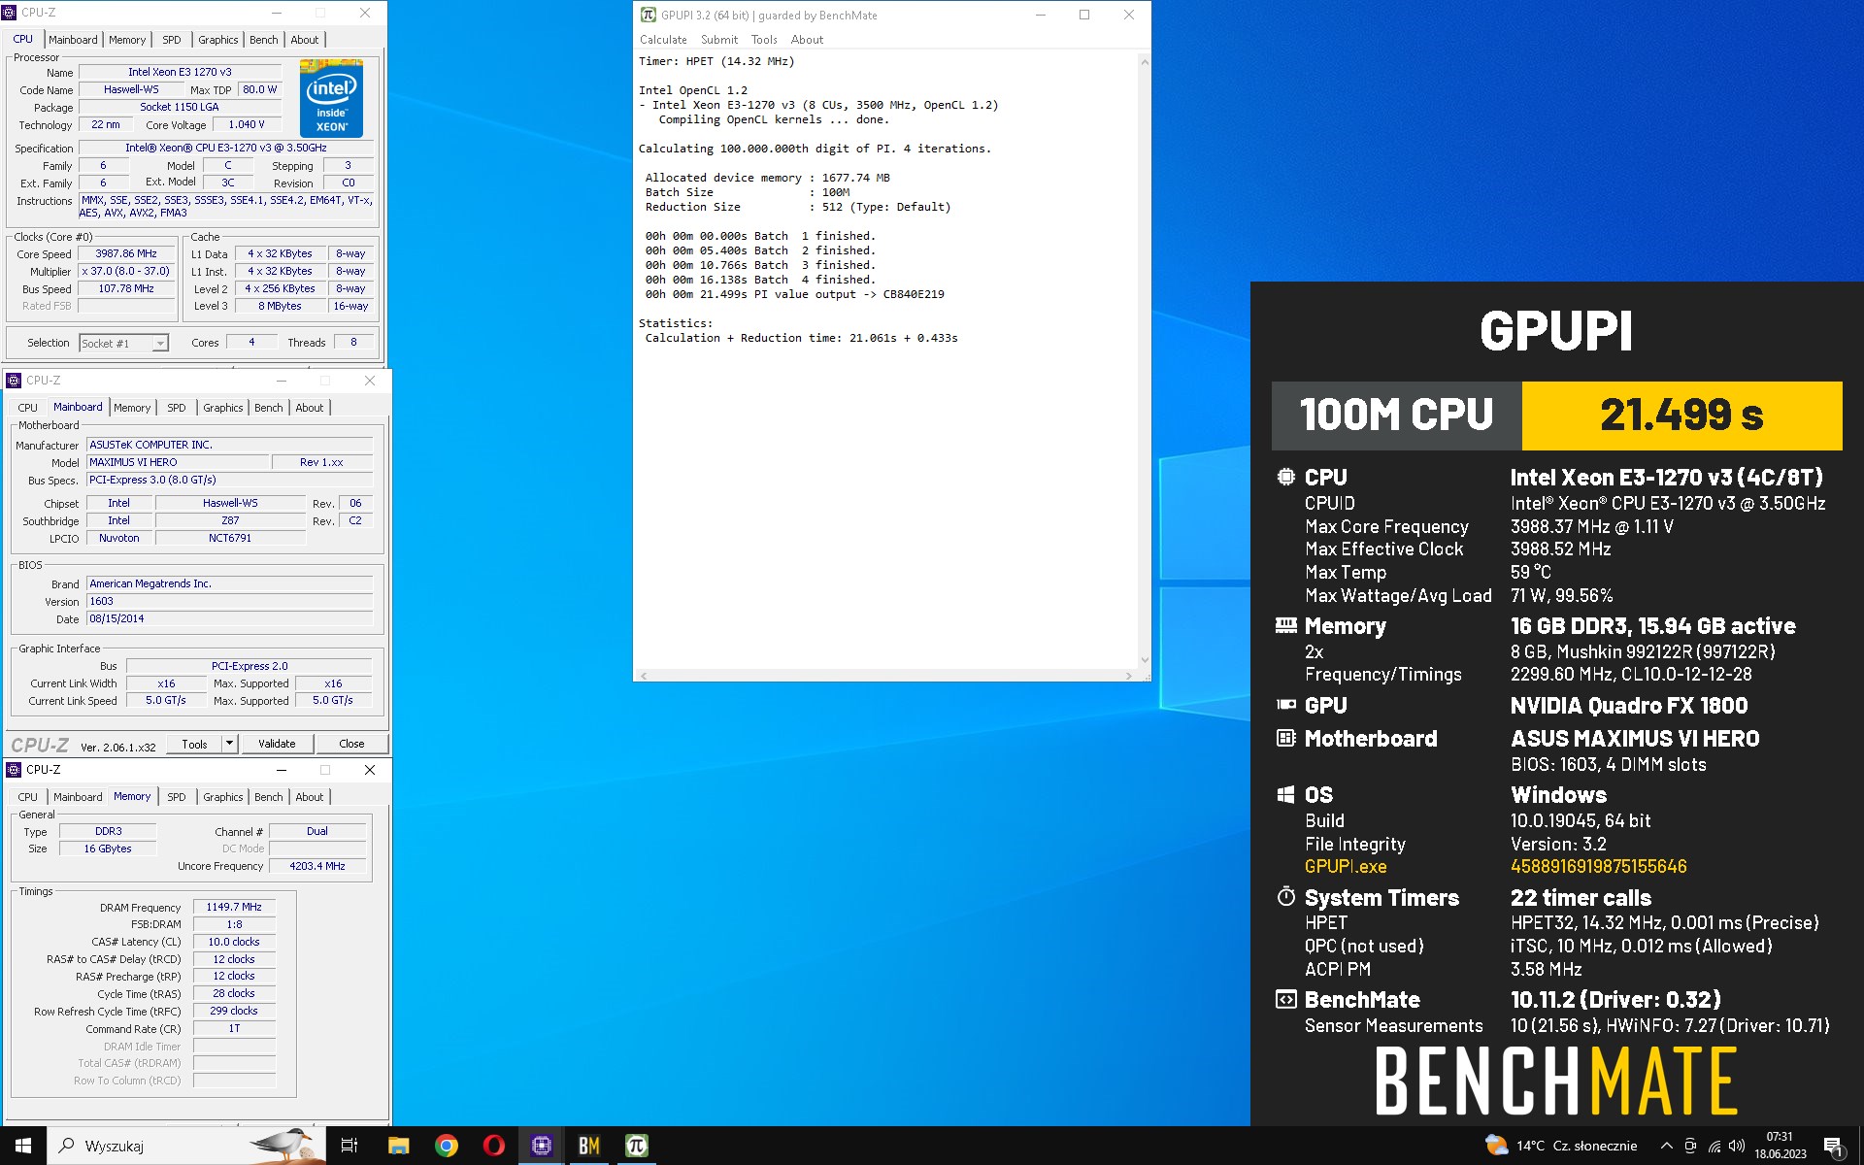
Task: Click the GPUPI horizontal scrollbar left arrow
Action: (643, 676)
